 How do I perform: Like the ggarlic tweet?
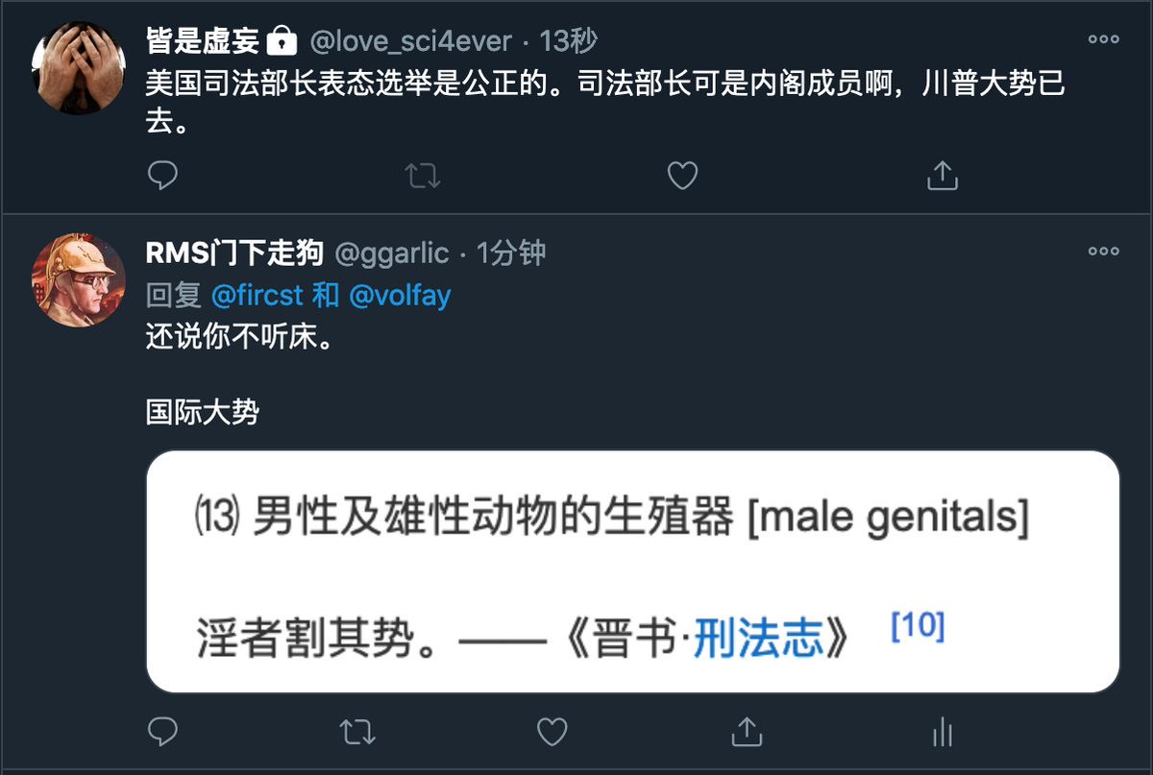(x=552, y=734)
